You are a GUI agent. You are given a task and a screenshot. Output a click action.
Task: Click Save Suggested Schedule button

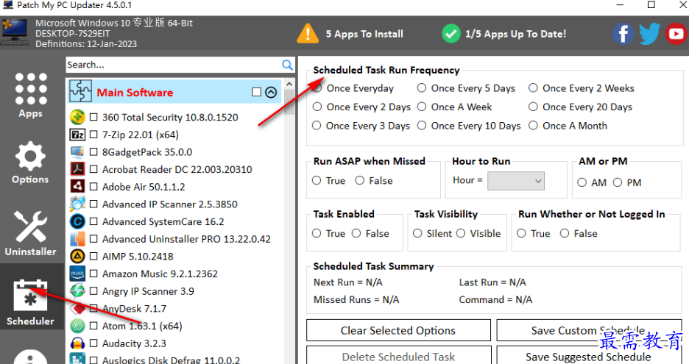[589, 356]
